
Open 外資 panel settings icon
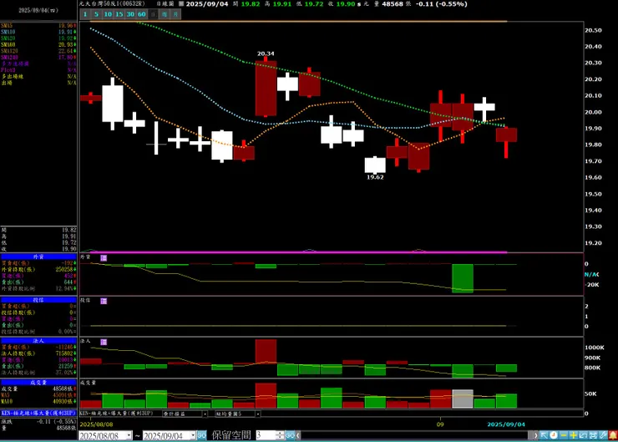point(104,258)
